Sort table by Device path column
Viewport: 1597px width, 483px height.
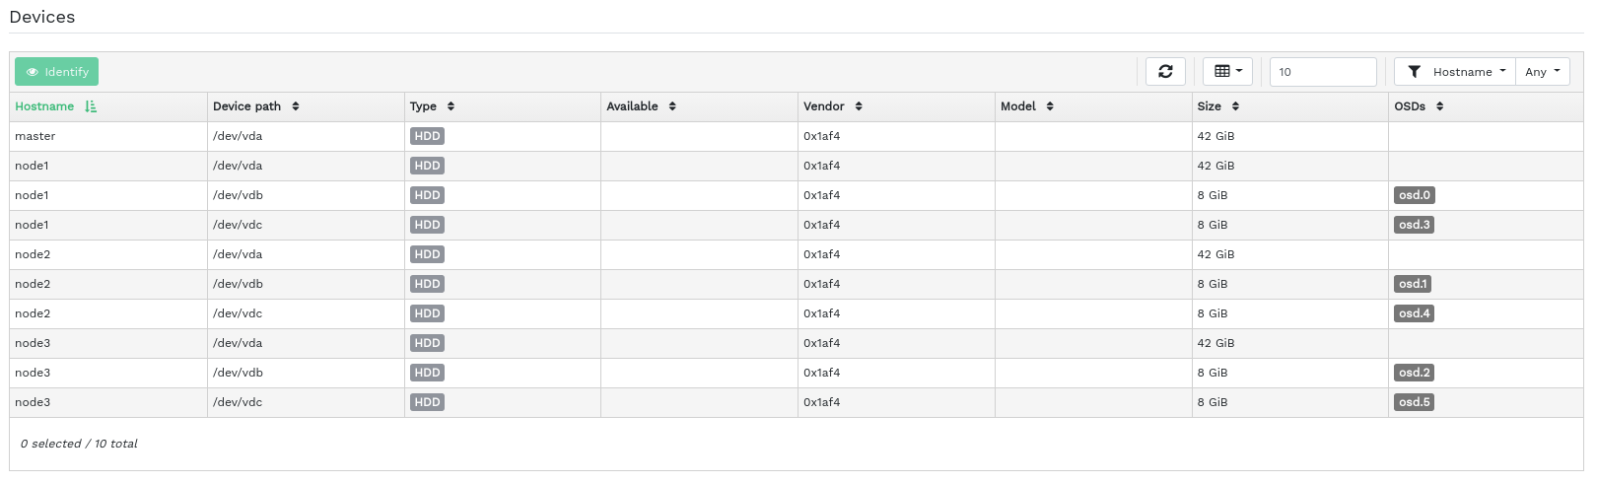click(x=247, y=106)
